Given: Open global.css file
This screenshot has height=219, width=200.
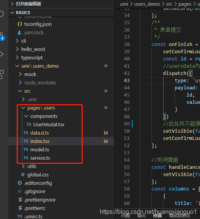Looking at the screenshot, I should coord(61,175).
